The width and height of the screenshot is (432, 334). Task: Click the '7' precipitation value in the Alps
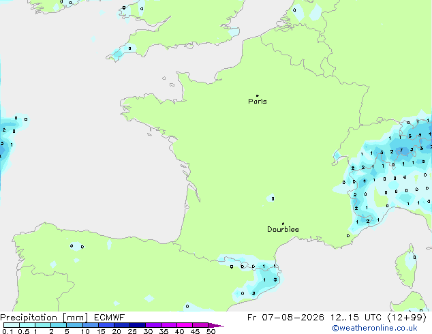pyautogui.click(x=401, y=151)
